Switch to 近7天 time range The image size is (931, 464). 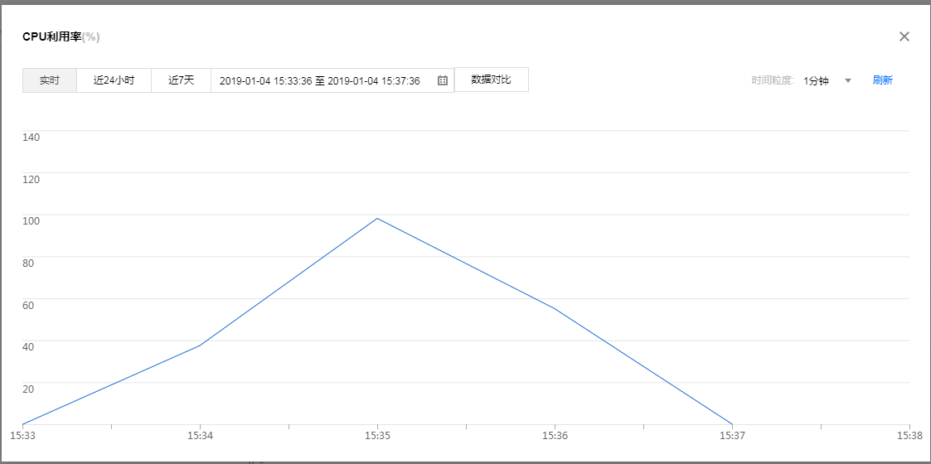181,80
